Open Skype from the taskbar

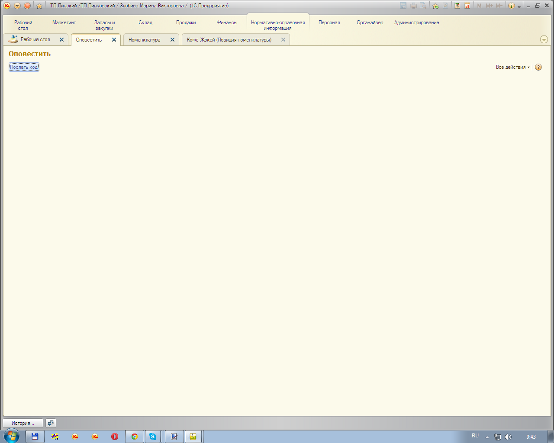tap(153, 437)
